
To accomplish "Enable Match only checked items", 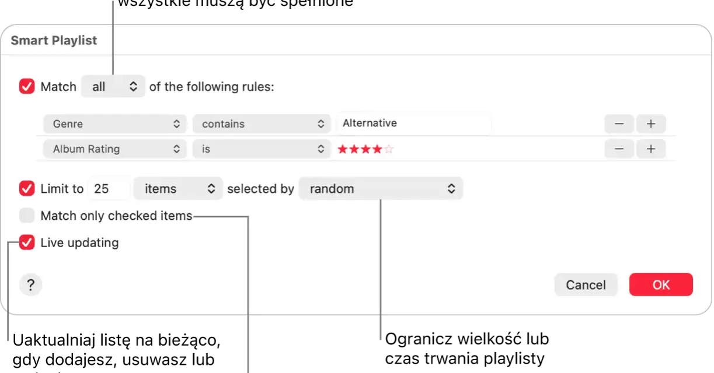I will 27,216.
